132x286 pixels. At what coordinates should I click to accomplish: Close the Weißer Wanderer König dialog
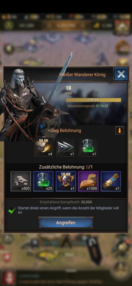(x=121, y=74)
